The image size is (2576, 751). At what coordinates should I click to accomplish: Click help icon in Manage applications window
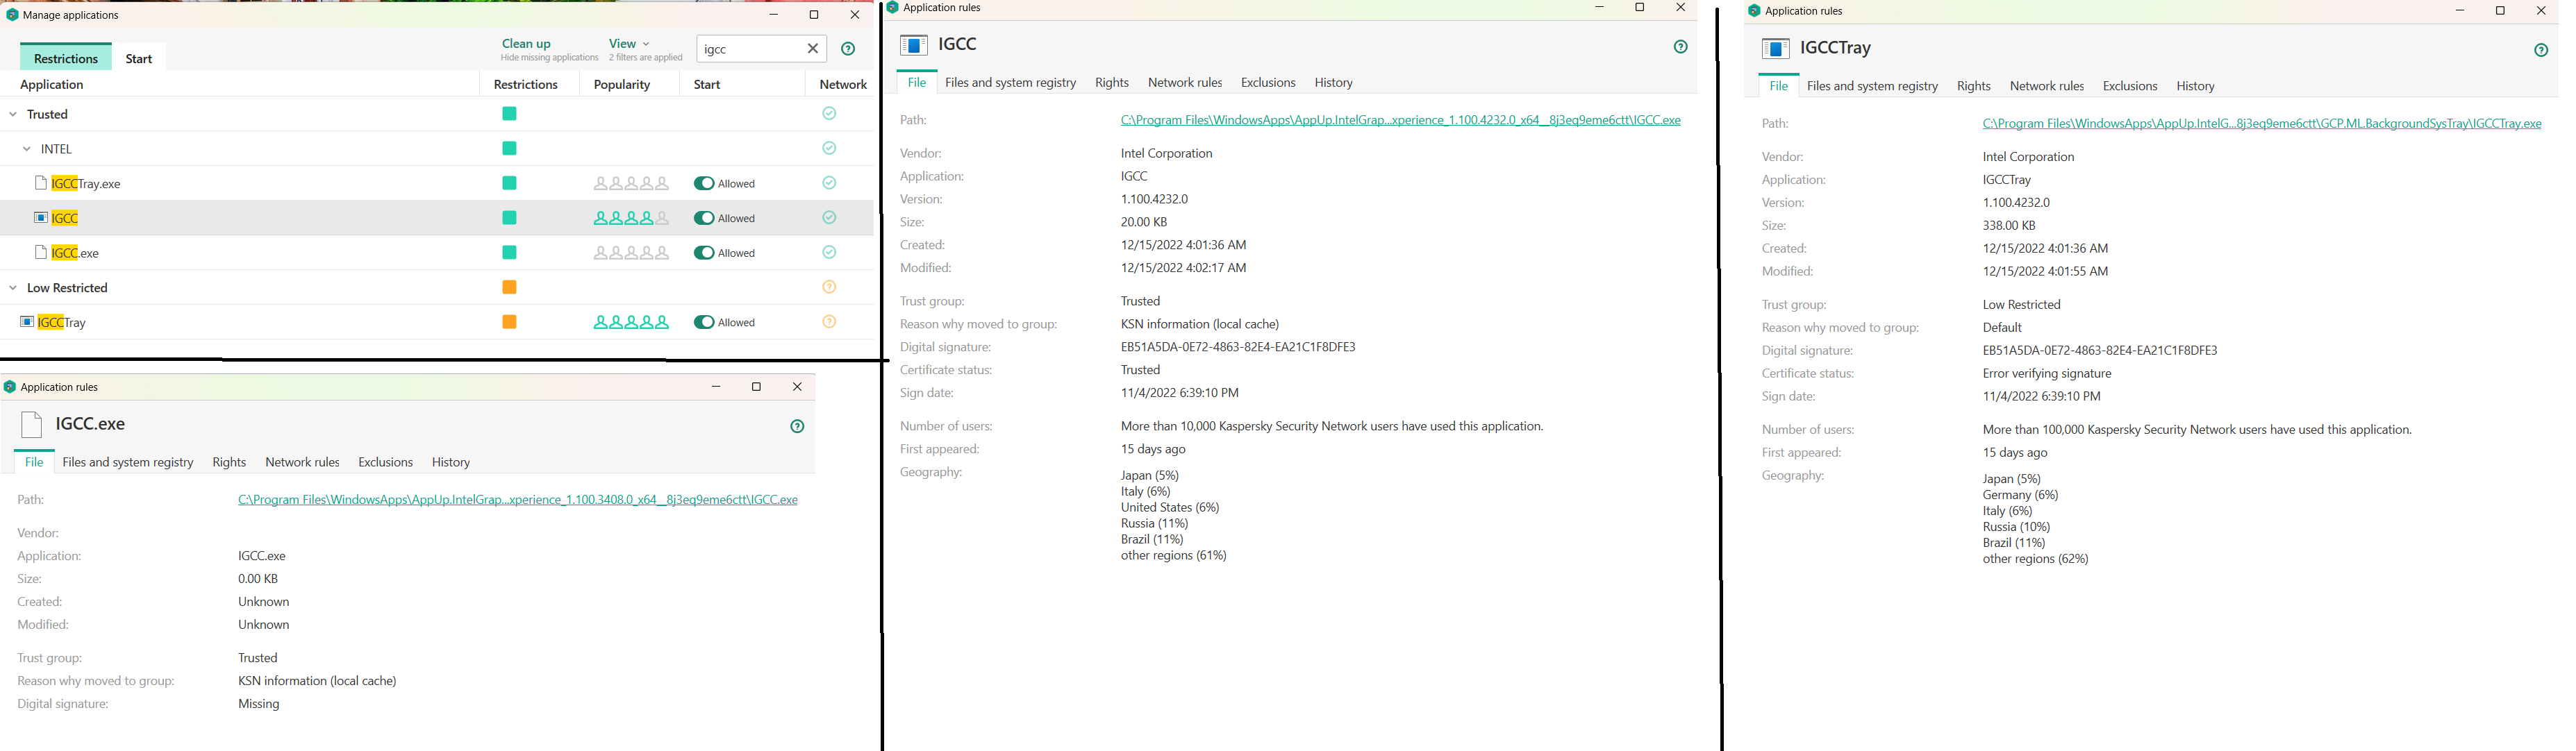click(x=848, y=49)
